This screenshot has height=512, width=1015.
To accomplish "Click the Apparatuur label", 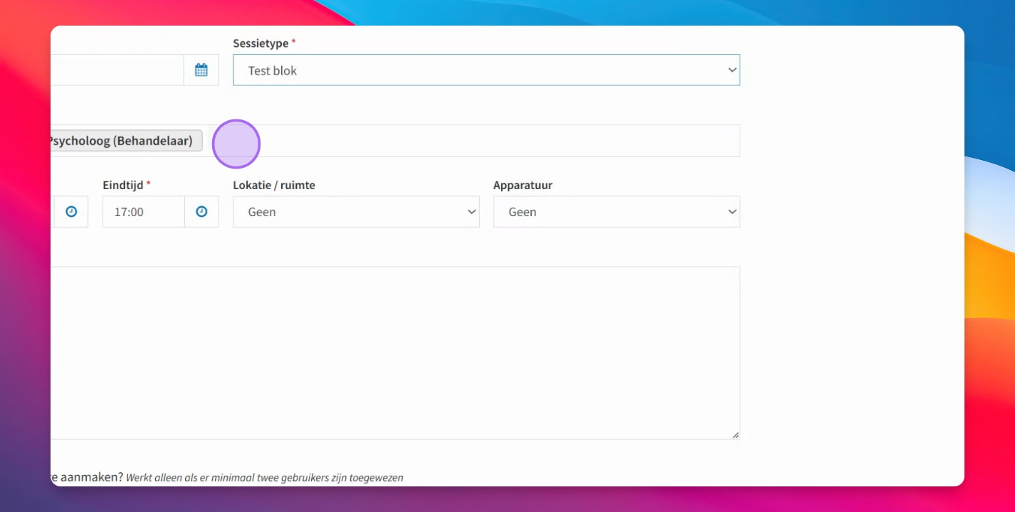I will pyautogui.click(x=523, y=185).
